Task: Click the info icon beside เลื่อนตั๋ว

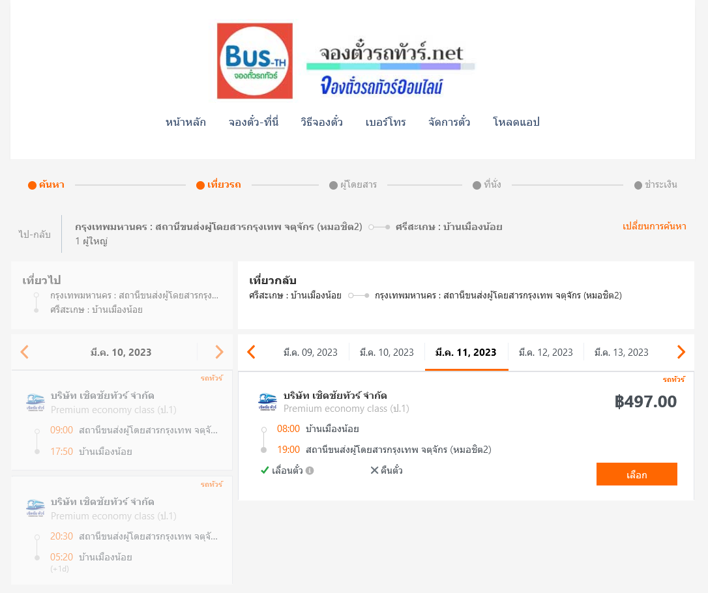Action: (310, 470)
